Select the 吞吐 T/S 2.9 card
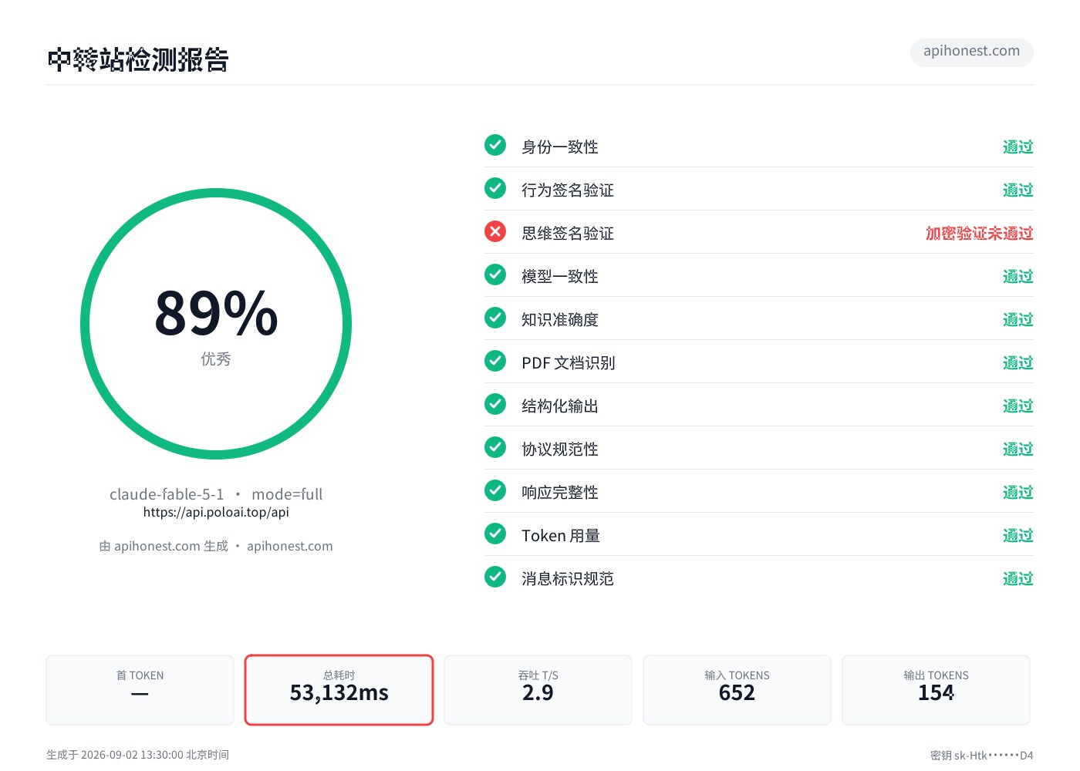This screenshot has width=1080, height=771. [538, 690]
